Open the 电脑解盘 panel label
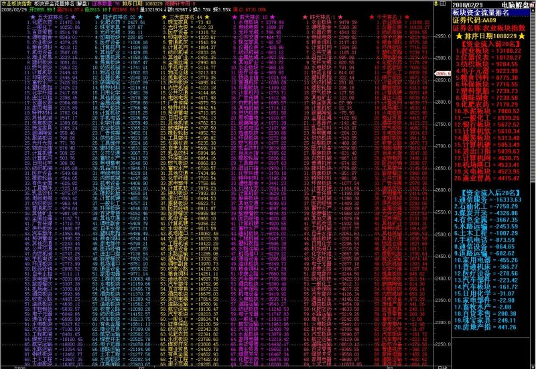The width and height of the screenshot is (536, 369). click(x=515, y=5)
